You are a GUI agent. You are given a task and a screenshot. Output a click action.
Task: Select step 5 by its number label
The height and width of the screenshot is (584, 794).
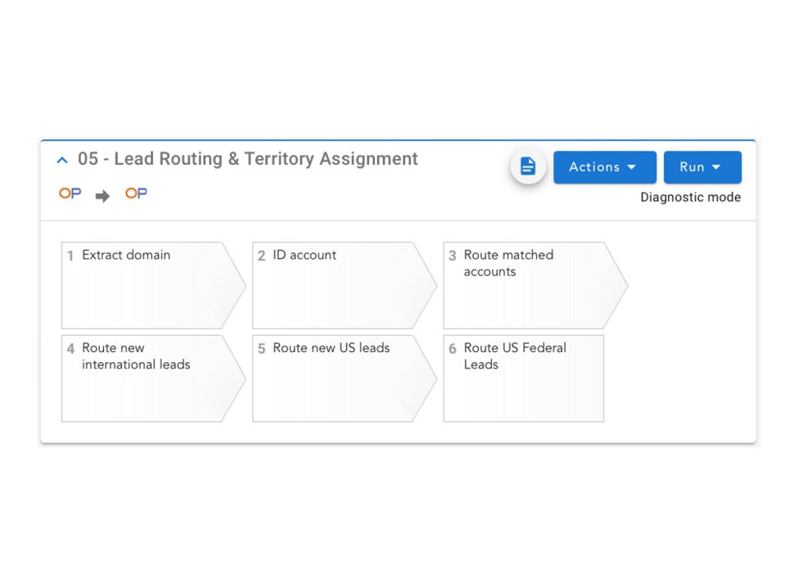(260, 349)
